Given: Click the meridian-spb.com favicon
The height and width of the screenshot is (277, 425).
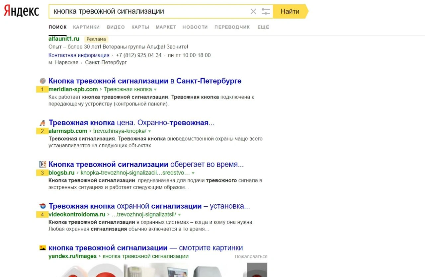Looking at the screenshot, I should pos(42,81).
